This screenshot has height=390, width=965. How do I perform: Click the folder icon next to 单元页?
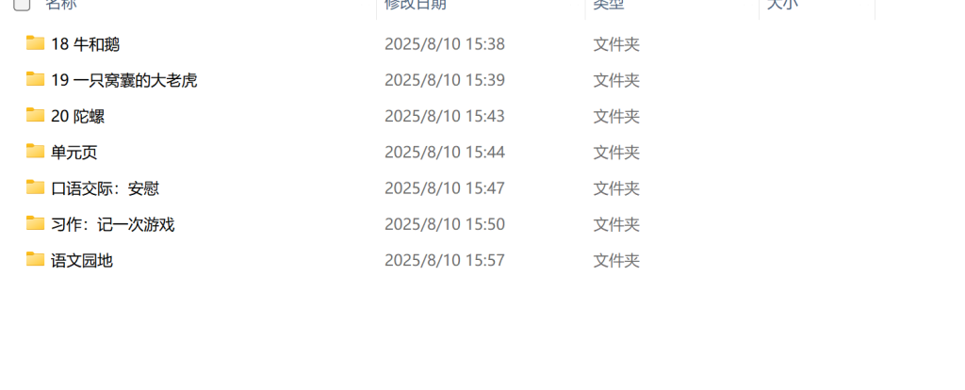pyautogui.click(x=35, y=151)
